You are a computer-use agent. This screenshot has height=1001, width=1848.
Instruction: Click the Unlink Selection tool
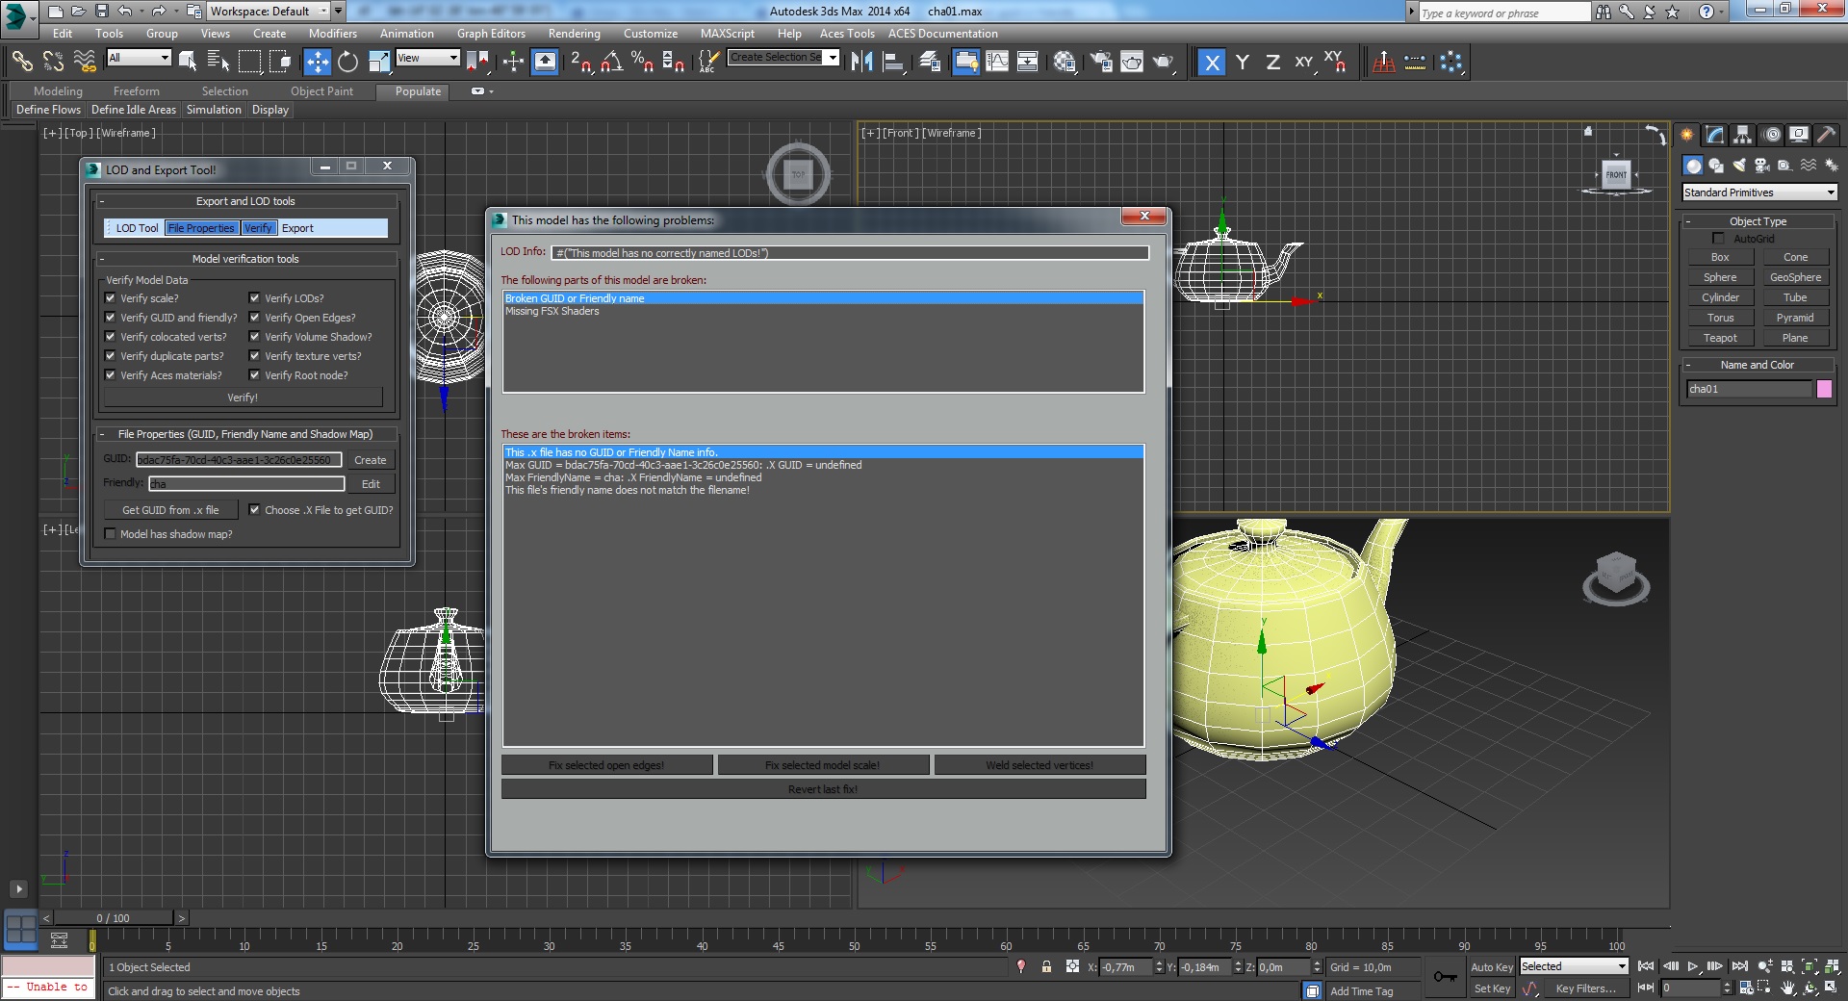click(x=53, y=62)
